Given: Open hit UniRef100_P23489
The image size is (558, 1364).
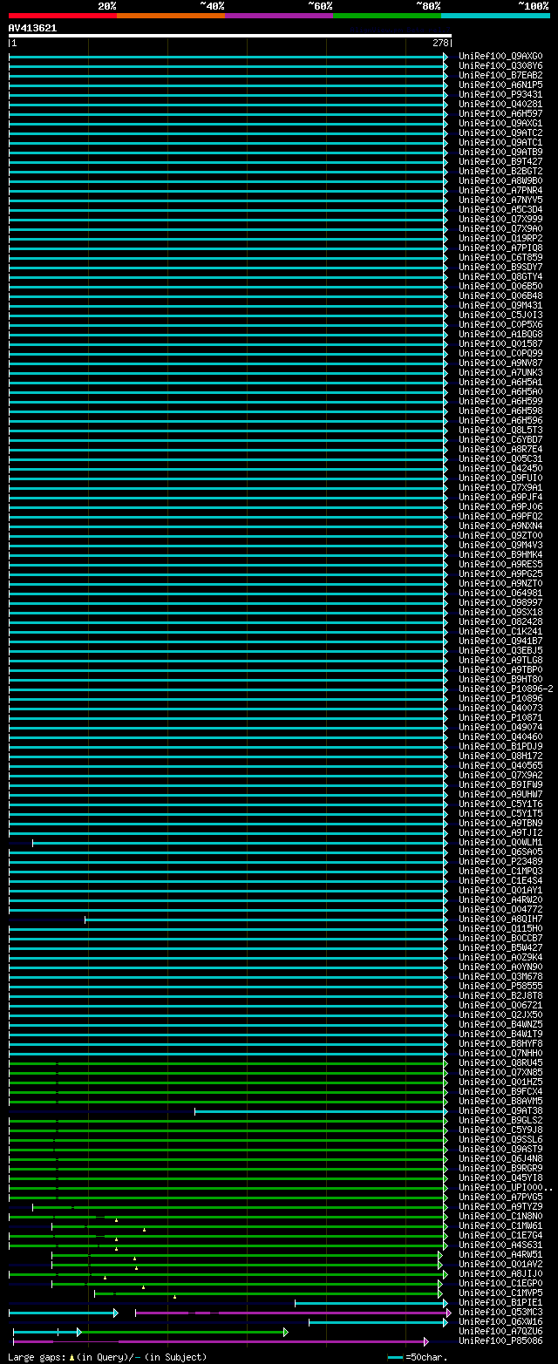Looking at the screenshot, I should 500,861.
